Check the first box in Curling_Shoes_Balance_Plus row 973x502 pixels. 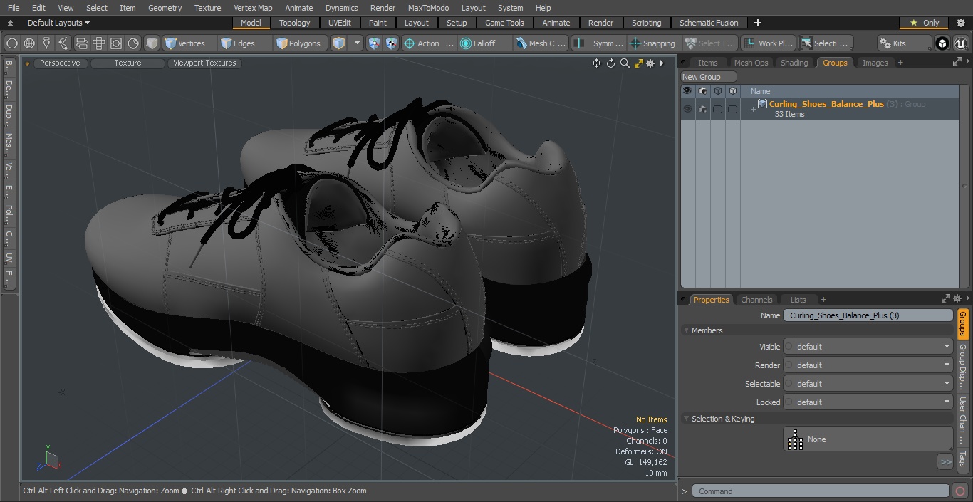click(x=718, y=109)
